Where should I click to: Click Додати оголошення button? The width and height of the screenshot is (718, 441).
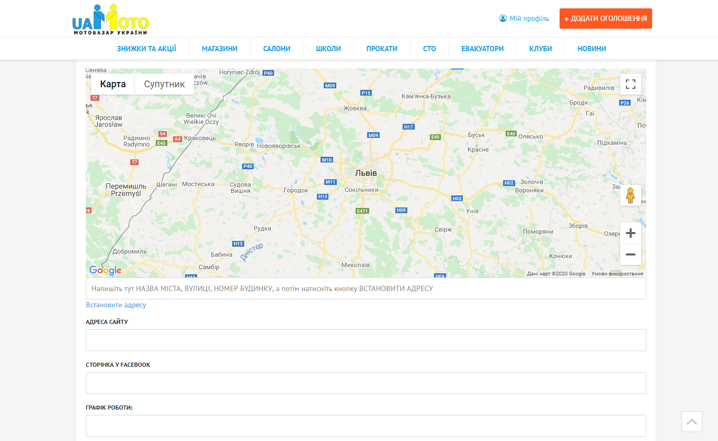point(606,18)
